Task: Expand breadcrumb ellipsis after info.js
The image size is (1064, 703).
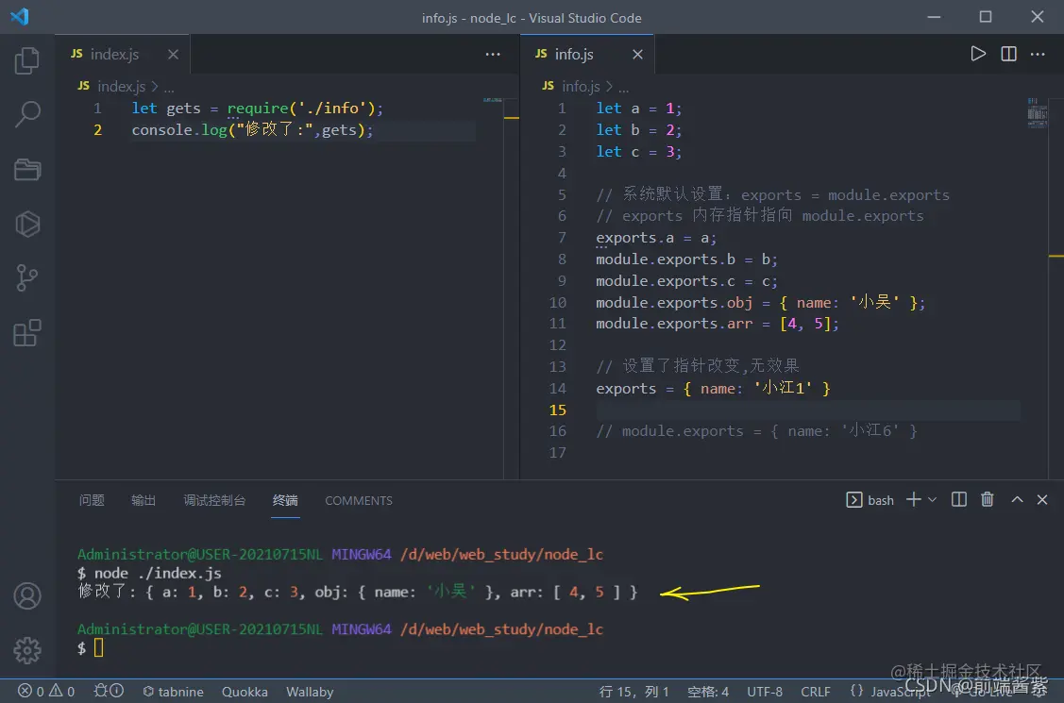Action: click(x=624, y=88)
